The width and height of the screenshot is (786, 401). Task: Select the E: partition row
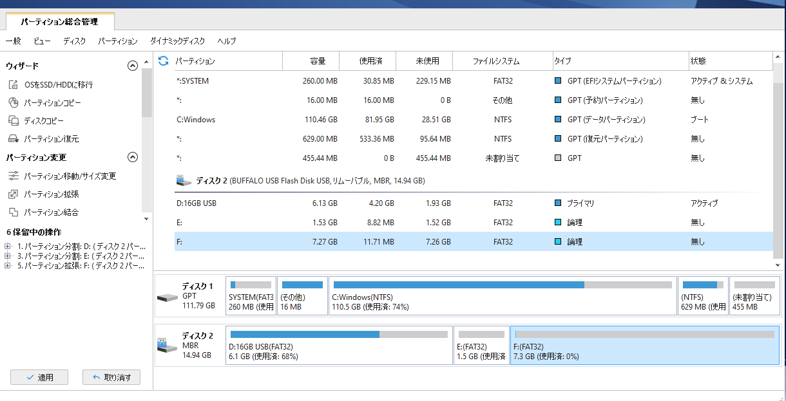pos(474,222)
